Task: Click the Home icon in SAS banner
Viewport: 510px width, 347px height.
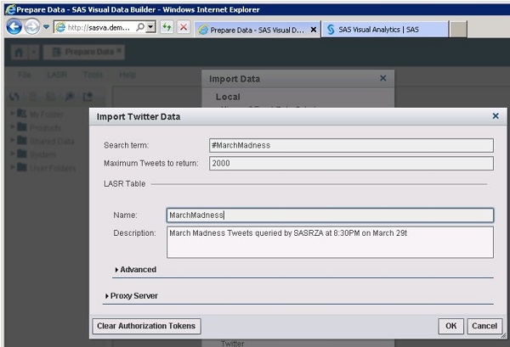Action: (x=19, y=52)
